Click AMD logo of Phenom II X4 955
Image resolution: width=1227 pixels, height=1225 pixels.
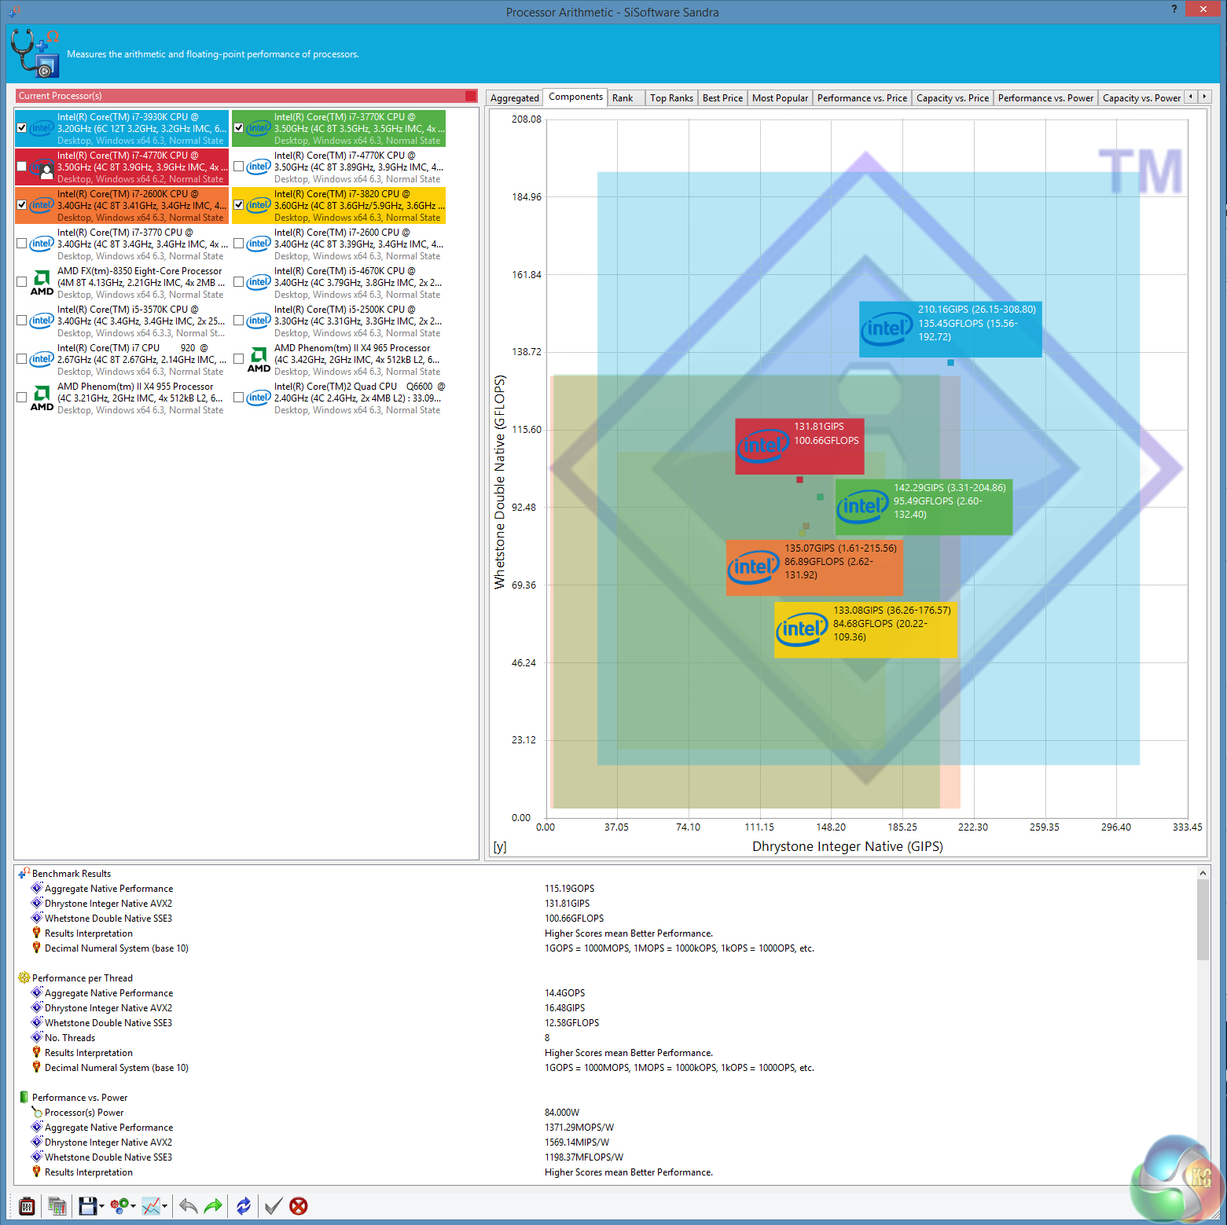pos(42,398)
